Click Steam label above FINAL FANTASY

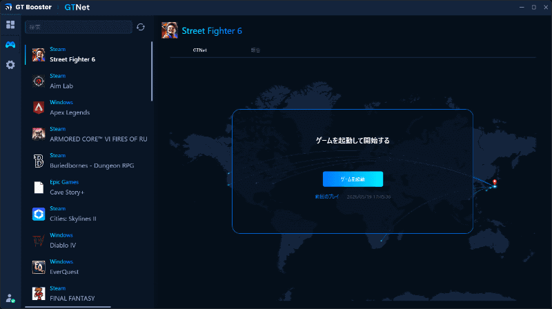[x=58, y=288]
